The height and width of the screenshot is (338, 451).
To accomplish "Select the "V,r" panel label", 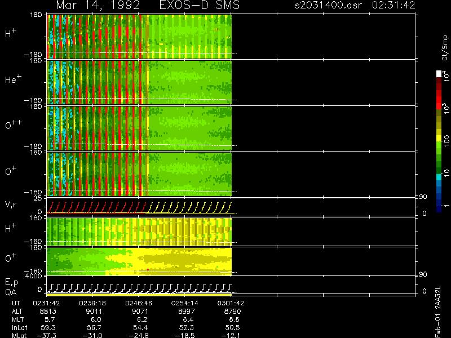I will (11, 204).
